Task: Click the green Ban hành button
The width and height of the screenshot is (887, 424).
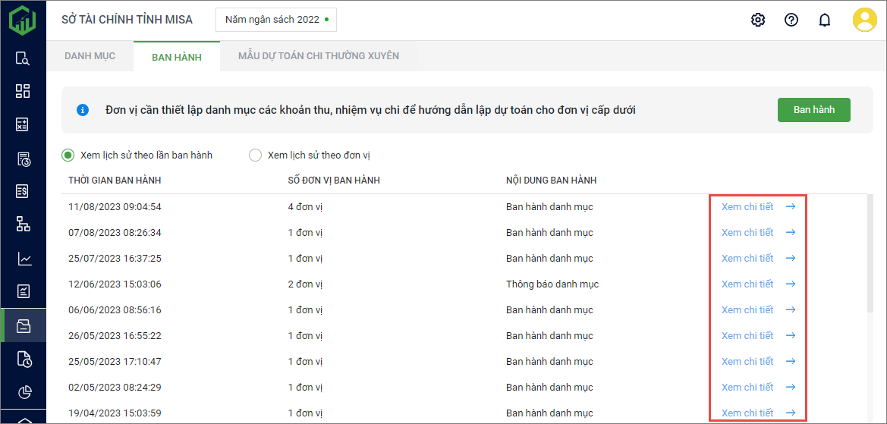Action: click(x=813, y=110)
